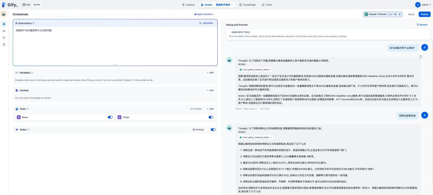Expand the 智能助手测试 app switcher dropdown
The width and height of the screenshot is (433, 195).
point(225,5)
